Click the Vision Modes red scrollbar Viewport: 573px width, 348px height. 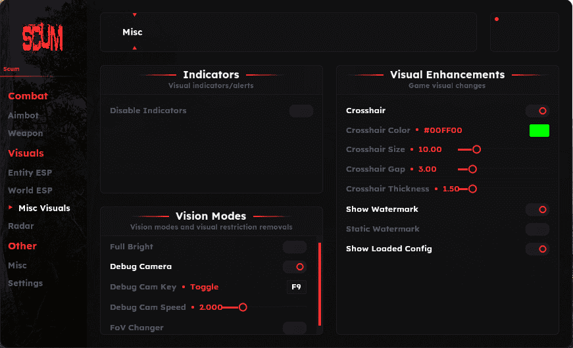click(320, 284)
